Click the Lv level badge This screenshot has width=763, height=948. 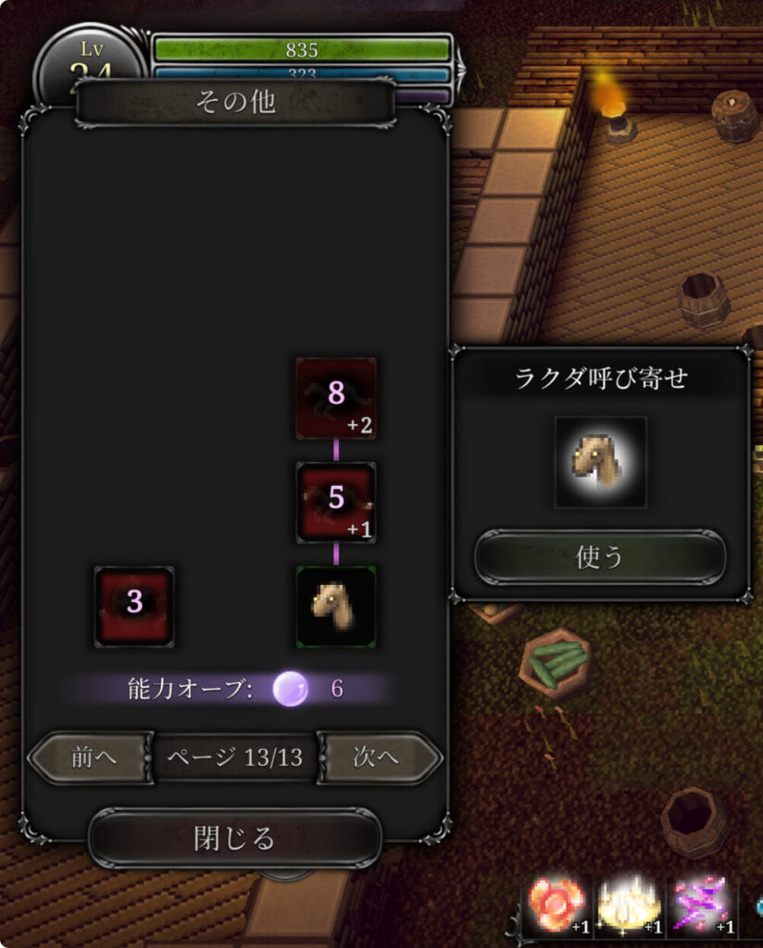point(92,60)
